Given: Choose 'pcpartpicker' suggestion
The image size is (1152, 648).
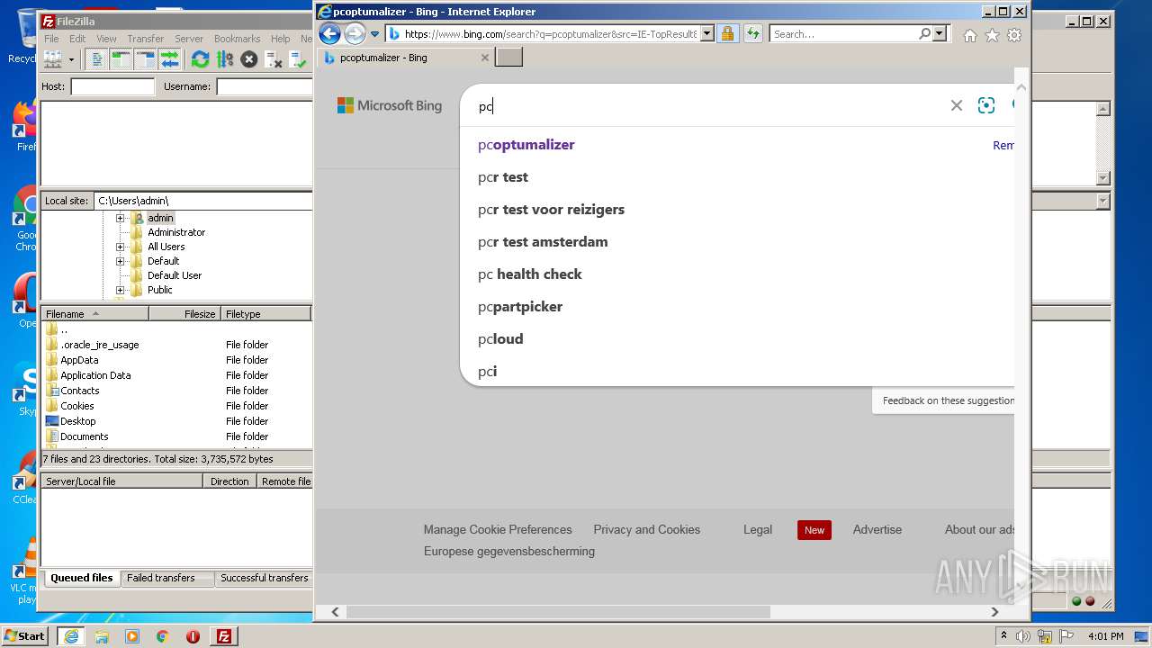Looking at the screenshot, I should click(x=520, y=307).
